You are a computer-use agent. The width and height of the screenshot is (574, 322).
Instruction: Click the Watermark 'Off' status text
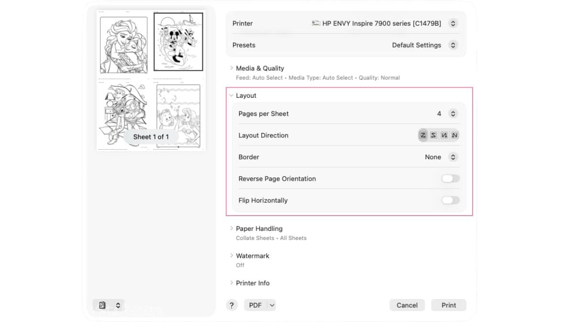point(240,265)
